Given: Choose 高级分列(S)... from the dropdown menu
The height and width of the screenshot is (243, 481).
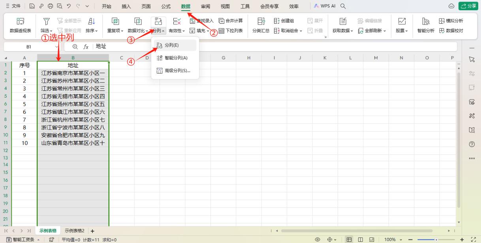Looking at the screenshot, I should (x=175, y=71).
